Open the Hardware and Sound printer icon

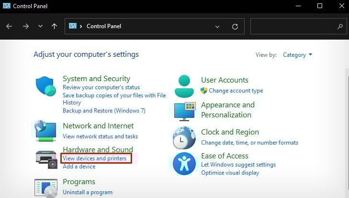tap(47, 159)
